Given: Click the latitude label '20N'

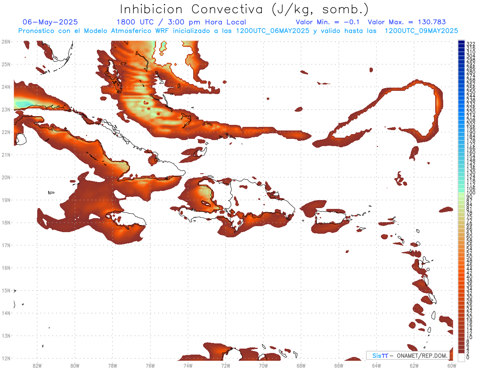Looking at the screenshot, I should click(x=6, y=177).
